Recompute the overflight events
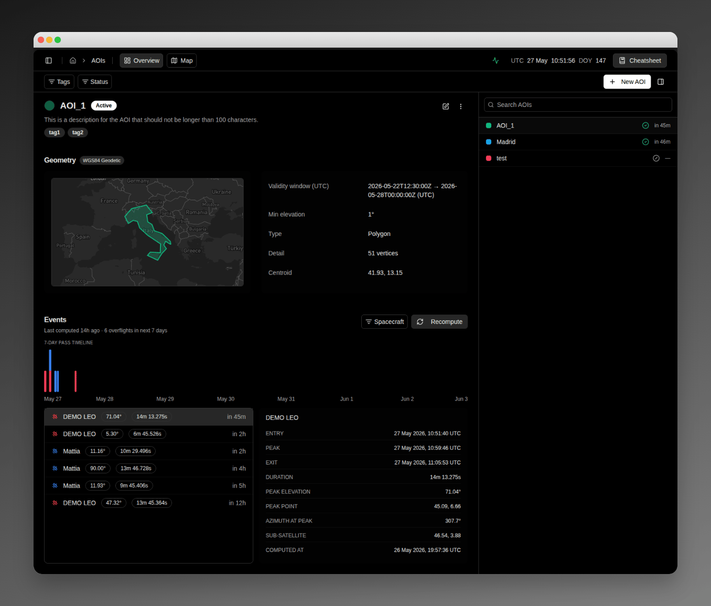 tap(439, 322)
